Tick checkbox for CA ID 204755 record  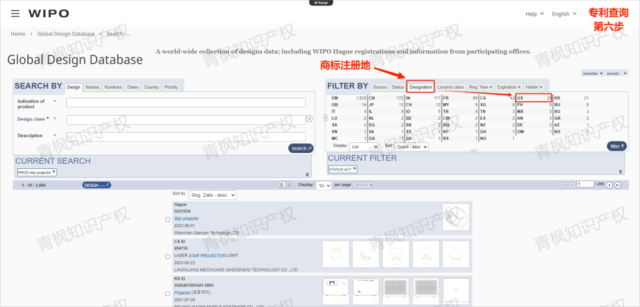coord(167,257)
